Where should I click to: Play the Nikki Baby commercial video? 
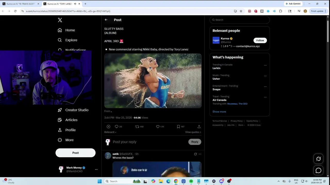pyautogui.click(x=153, y=81)
